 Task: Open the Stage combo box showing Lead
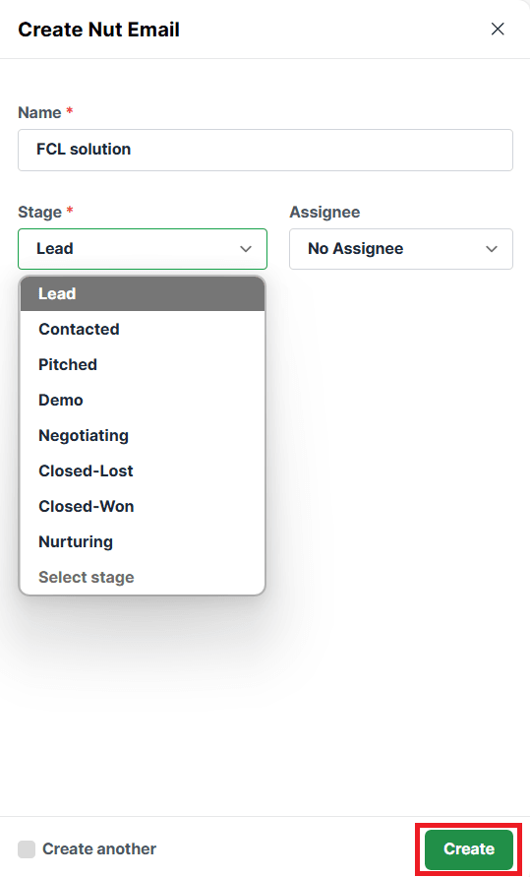143,249
